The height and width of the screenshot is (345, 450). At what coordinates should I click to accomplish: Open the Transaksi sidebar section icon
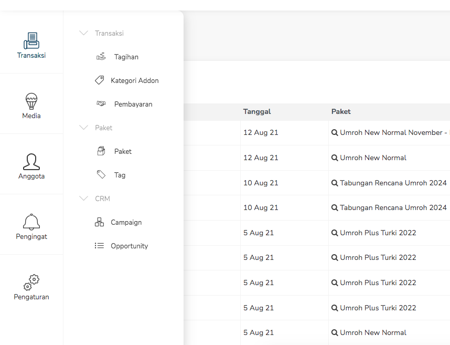[31, 41]
